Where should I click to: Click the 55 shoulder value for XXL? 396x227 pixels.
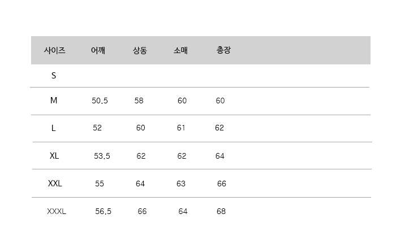[x=100, y=184]
